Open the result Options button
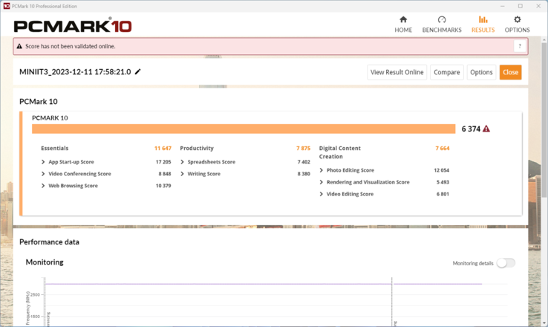Viewport: 548px width, 327px height. pos(481,72)
